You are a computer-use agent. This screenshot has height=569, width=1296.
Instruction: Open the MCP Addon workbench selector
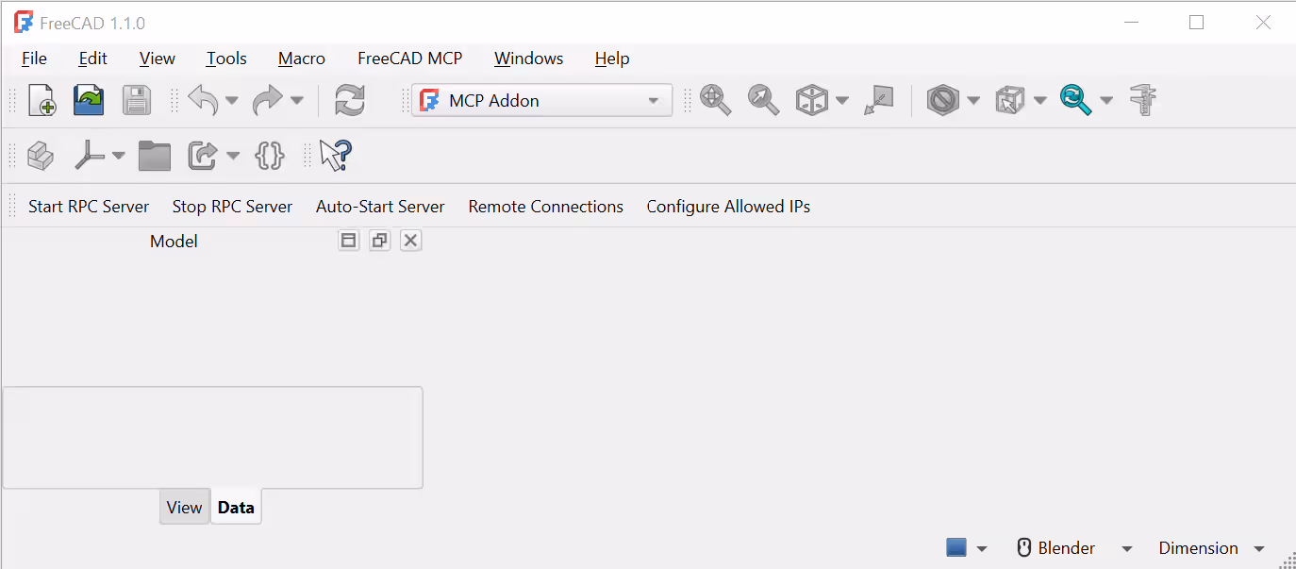click(542, 100)
